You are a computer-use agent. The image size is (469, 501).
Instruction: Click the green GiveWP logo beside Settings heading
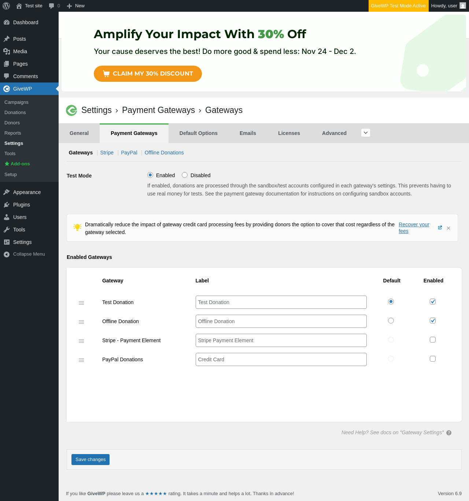[71, 110]
